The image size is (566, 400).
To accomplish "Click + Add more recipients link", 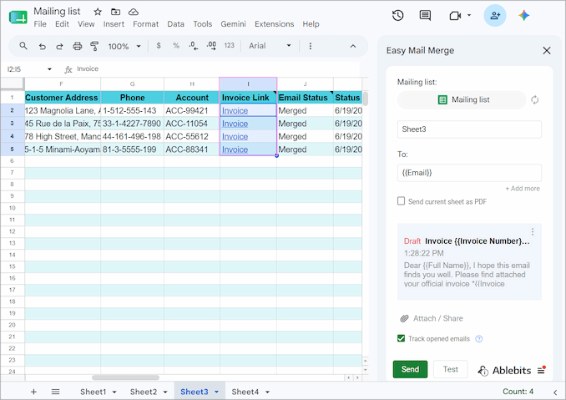I will pyautogui.click(x=523, y=189).
